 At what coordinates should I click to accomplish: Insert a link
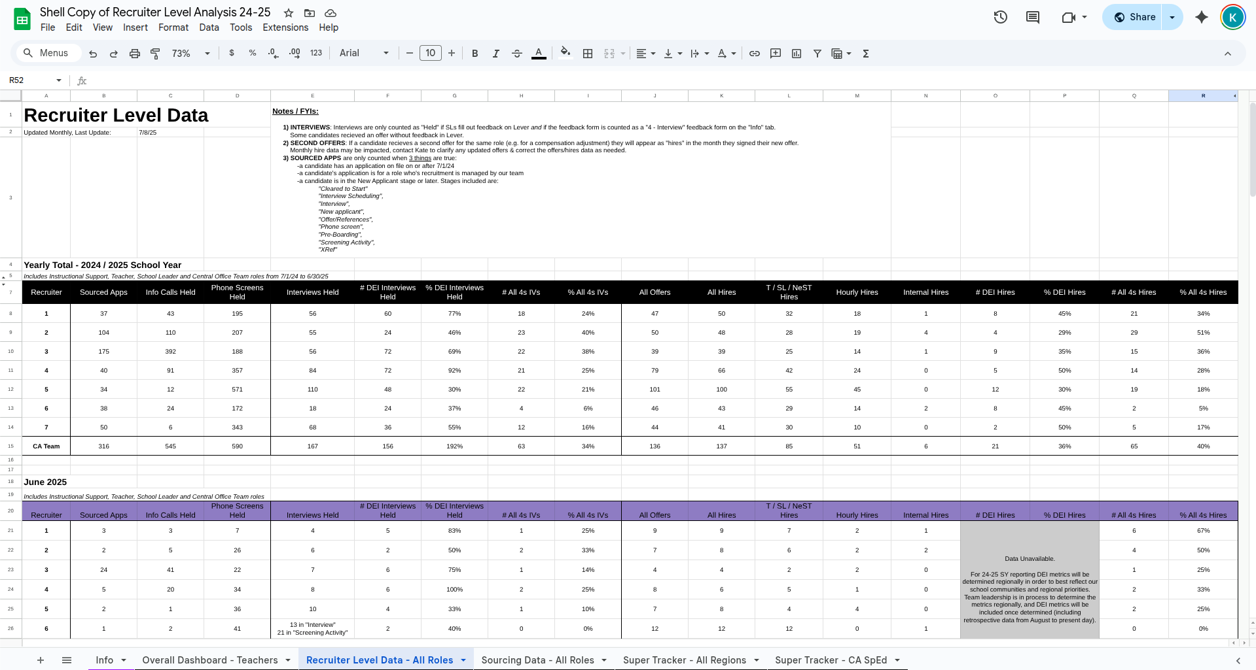[x=754, y=53]
